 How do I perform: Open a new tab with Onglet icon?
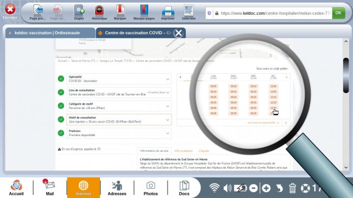coord(79,10)
